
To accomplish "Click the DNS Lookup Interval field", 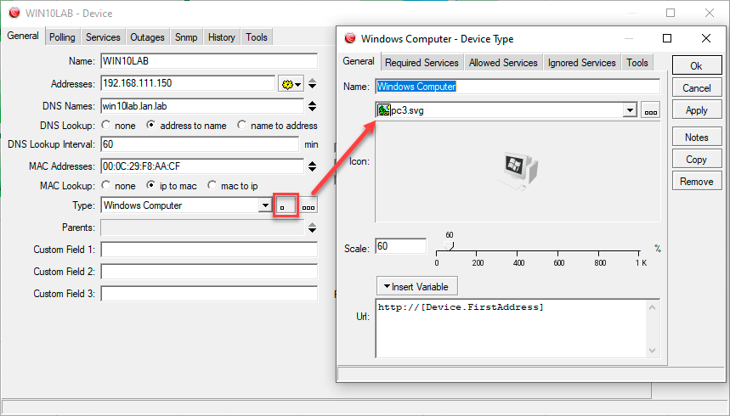I will pyautogui.click(x=200, y=144).
